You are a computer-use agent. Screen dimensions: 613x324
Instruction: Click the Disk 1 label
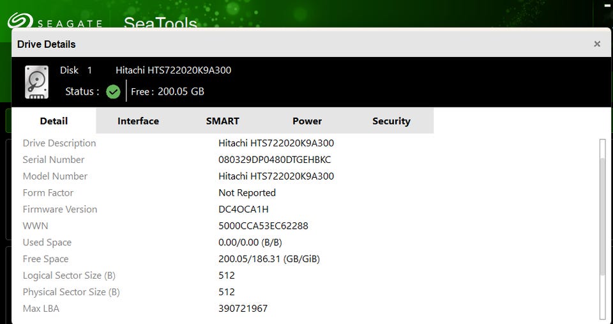click(76, 70)
